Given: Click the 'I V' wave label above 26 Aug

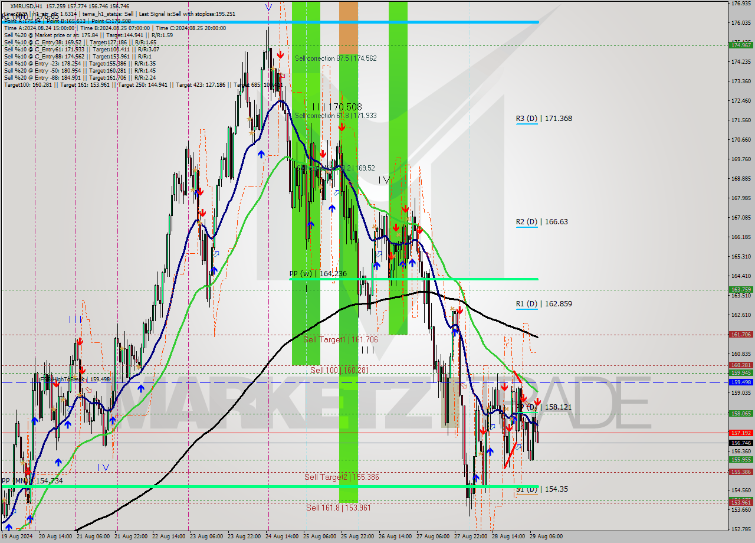Looking at the screenshot, I should tap(384, 180).
